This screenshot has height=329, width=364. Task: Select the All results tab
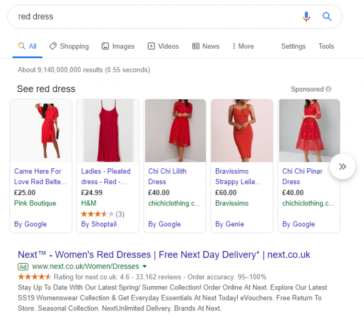pyautogui.click(x=27, y=46)
